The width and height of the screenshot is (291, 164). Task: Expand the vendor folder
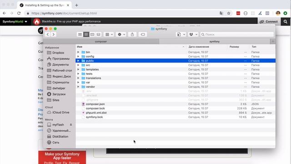78,87
